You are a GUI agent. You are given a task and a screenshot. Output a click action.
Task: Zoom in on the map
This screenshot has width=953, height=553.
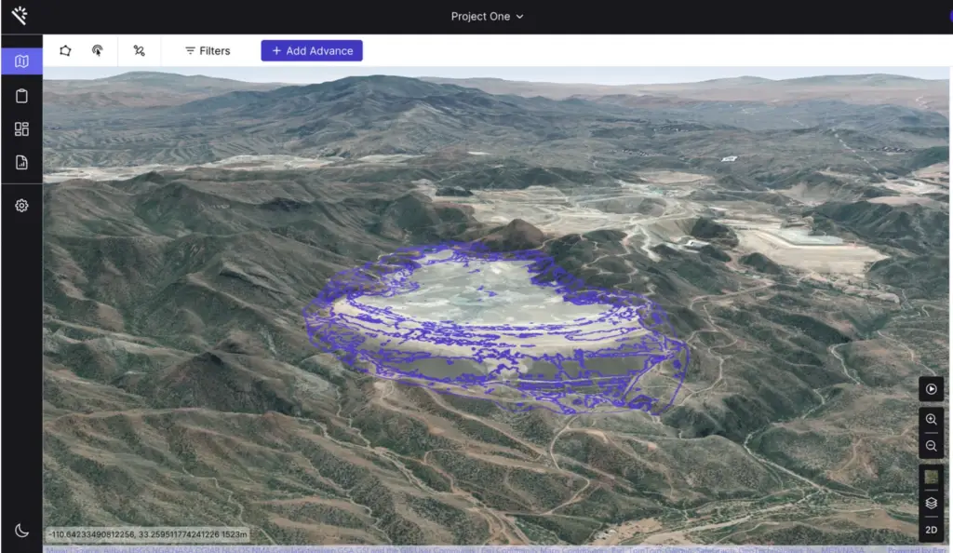pos(931,420)
